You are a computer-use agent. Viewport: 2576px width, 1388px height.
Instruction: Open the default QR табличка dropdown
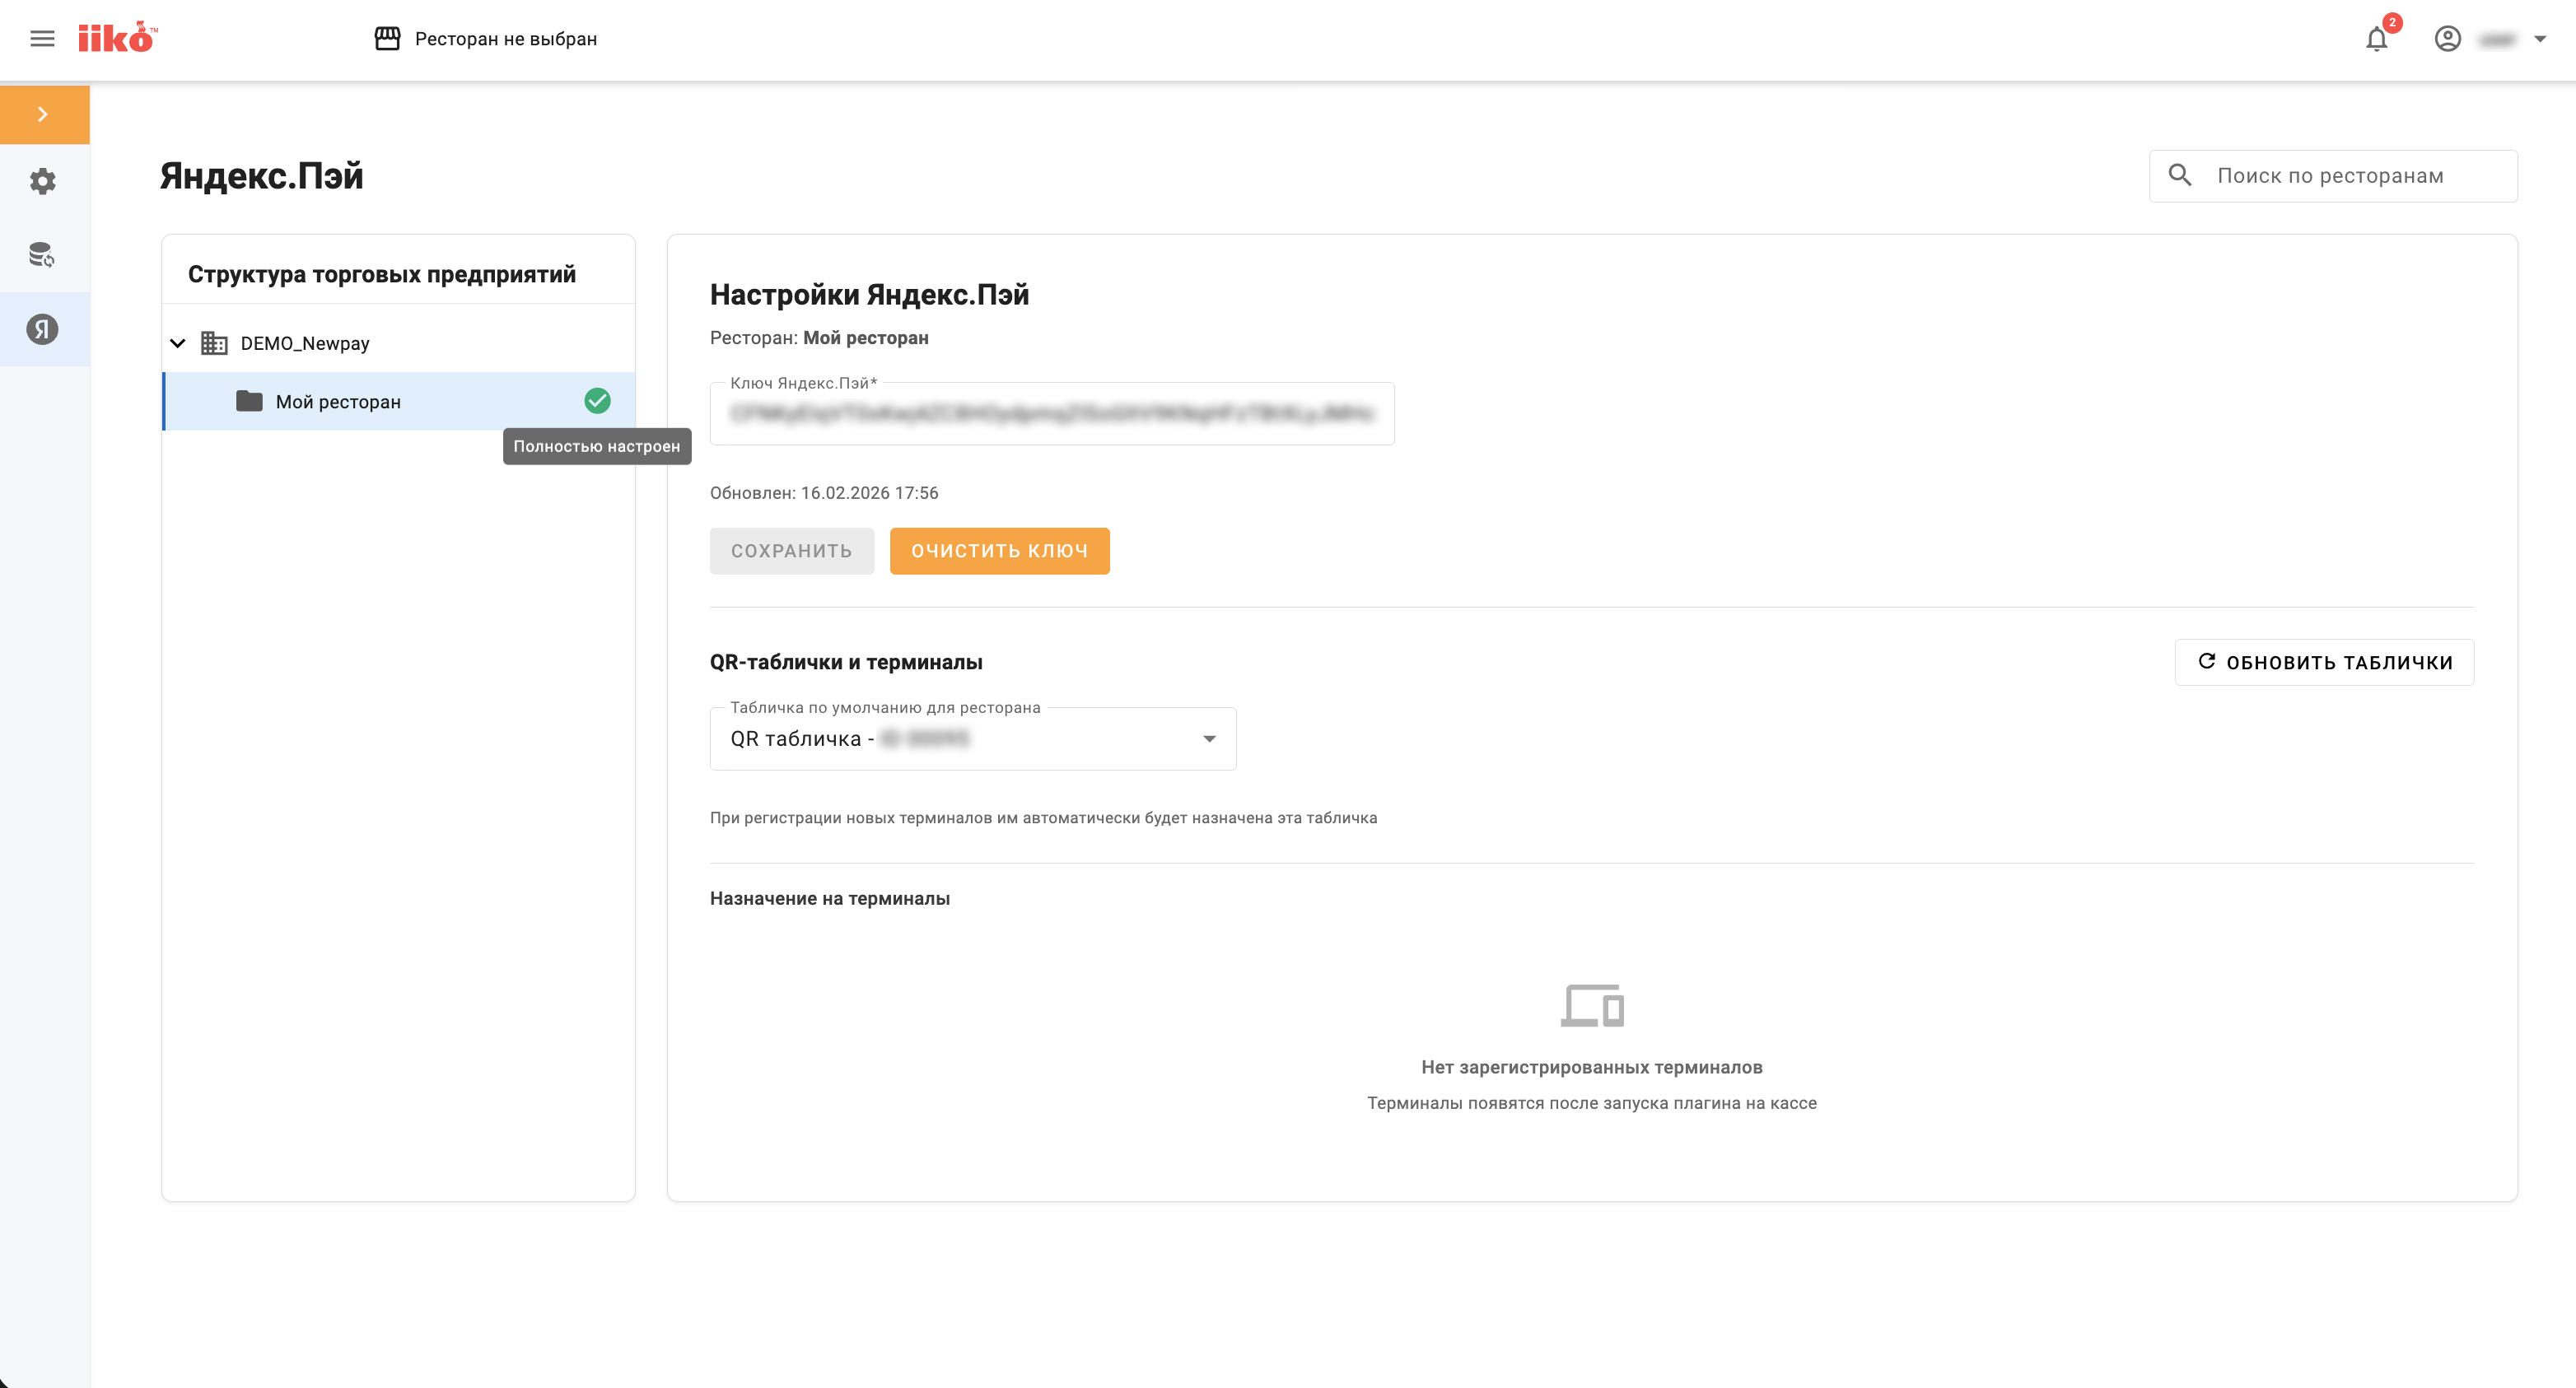coord(972,739)
